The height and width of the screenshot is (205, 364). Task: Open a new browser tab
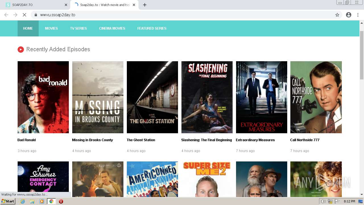click(145, 5)
